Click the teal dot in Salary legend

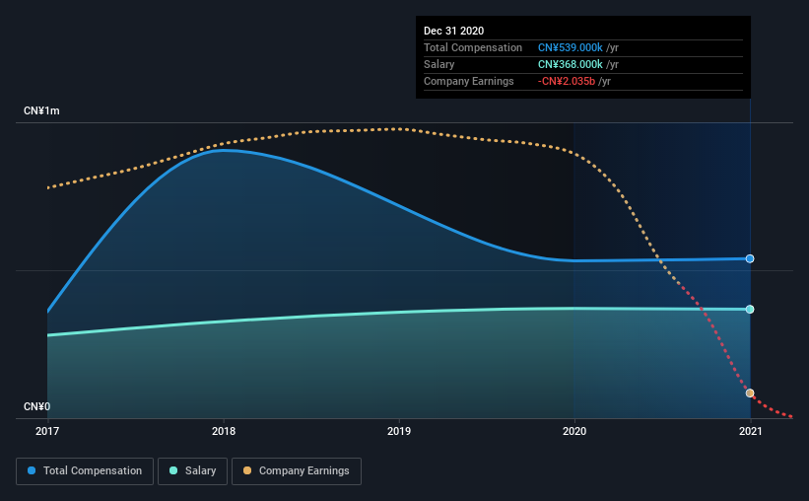pos(173,470)
